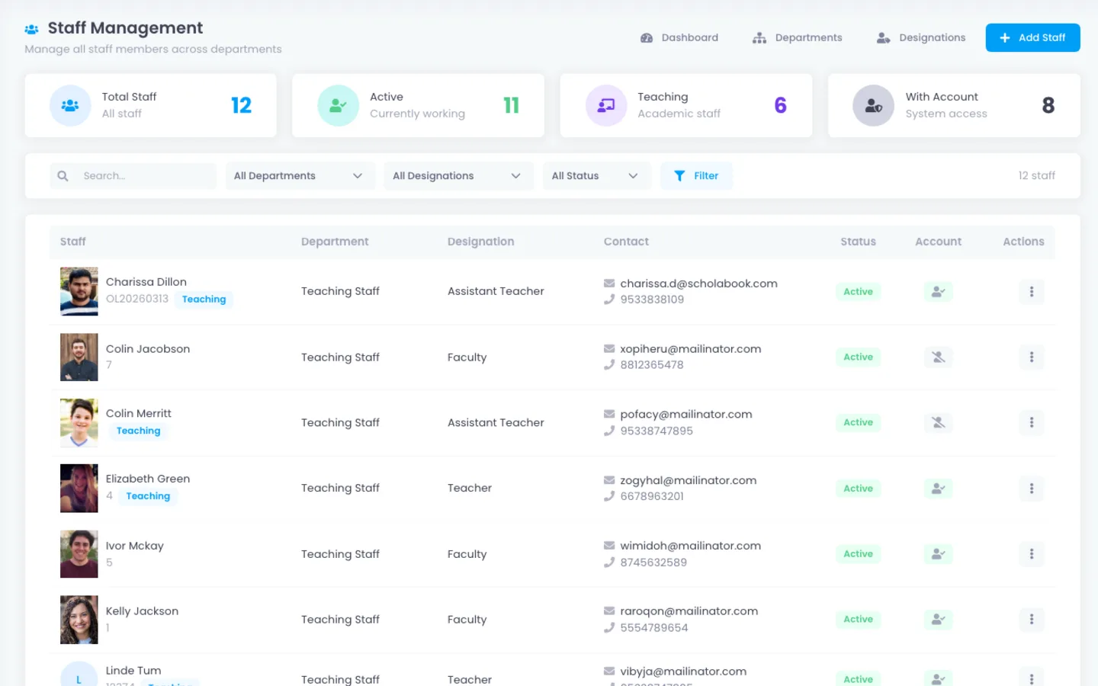Viewport: 1098px width, 686px height.
Task: Click the account icon for Kelly Jackson
Action: tap(938, 620)
